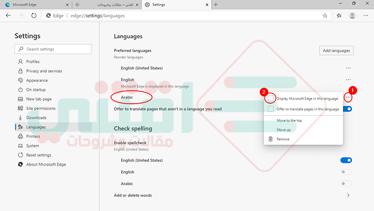Click the Settings gear tab icon

pos(147,5)
